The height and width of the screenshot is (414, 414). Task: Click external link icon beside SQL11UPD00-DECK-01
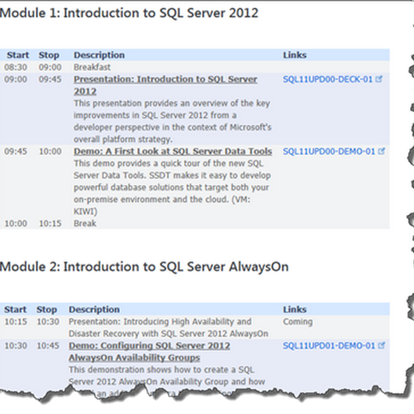pyautogui.click(x=379, y=79)
